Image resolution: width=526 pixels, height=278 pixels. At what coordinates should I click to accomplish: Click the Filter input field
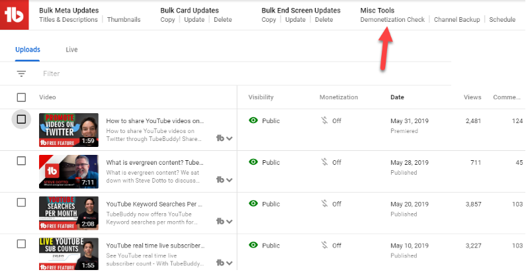[x=132, y=74]
